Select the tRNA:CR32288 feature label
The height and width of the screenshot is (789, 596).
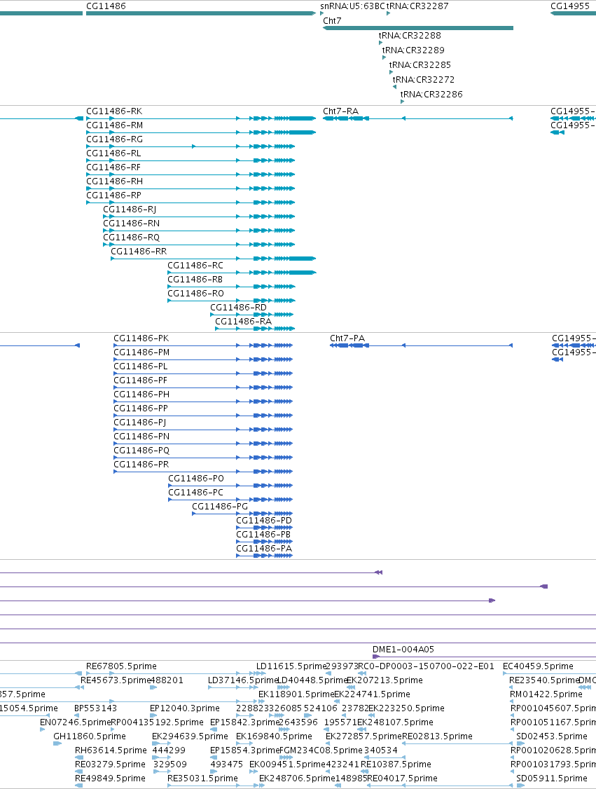pyautogui.click(x=410, y=35)
